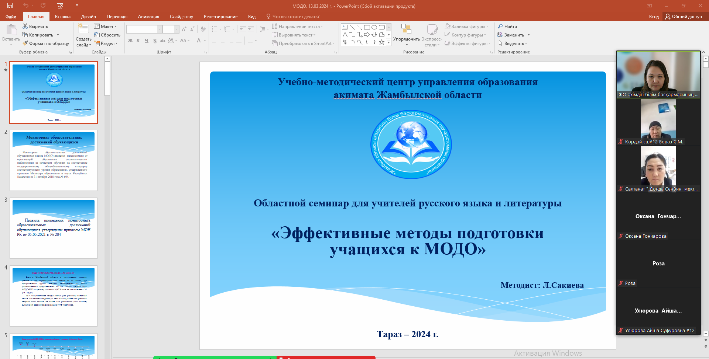Switch to Вид tab
The height and width of the screenshot is (359, 709).
[252, 17]
